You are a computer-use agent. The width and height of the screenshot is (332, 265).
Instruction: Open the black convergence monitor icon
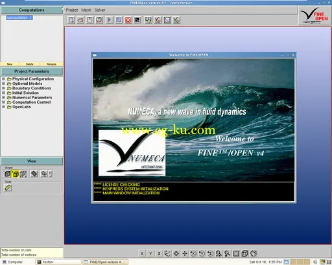pos(137,20)
